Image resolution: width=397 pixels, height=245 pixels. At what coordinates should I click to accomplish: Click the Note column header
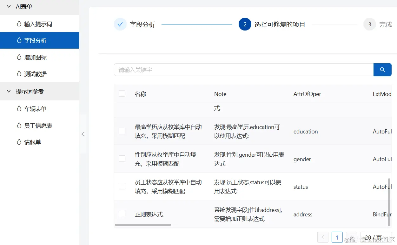click(220, 94)
